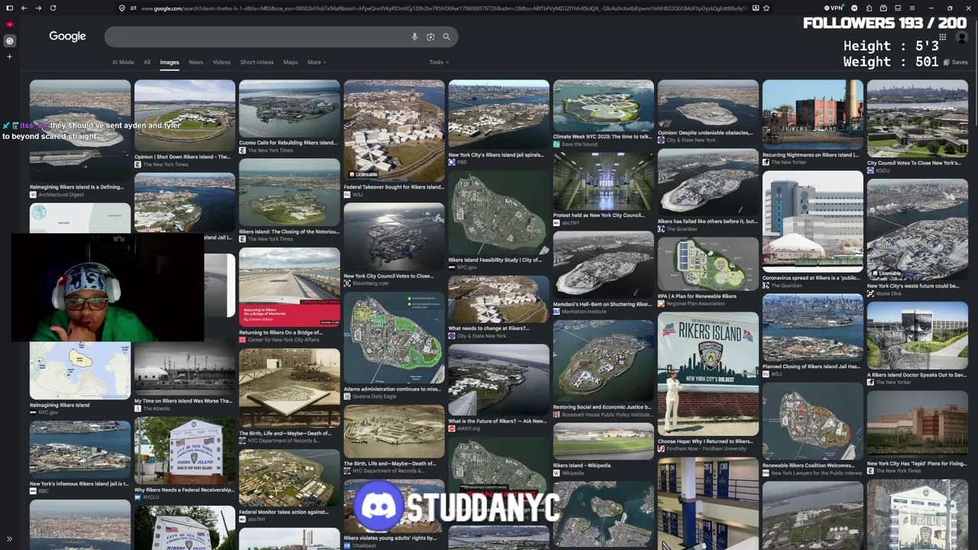The height and width of the screenshot is (550, 978).
Task: Search by image with Google Lens
Action: (x=431, y=37)
